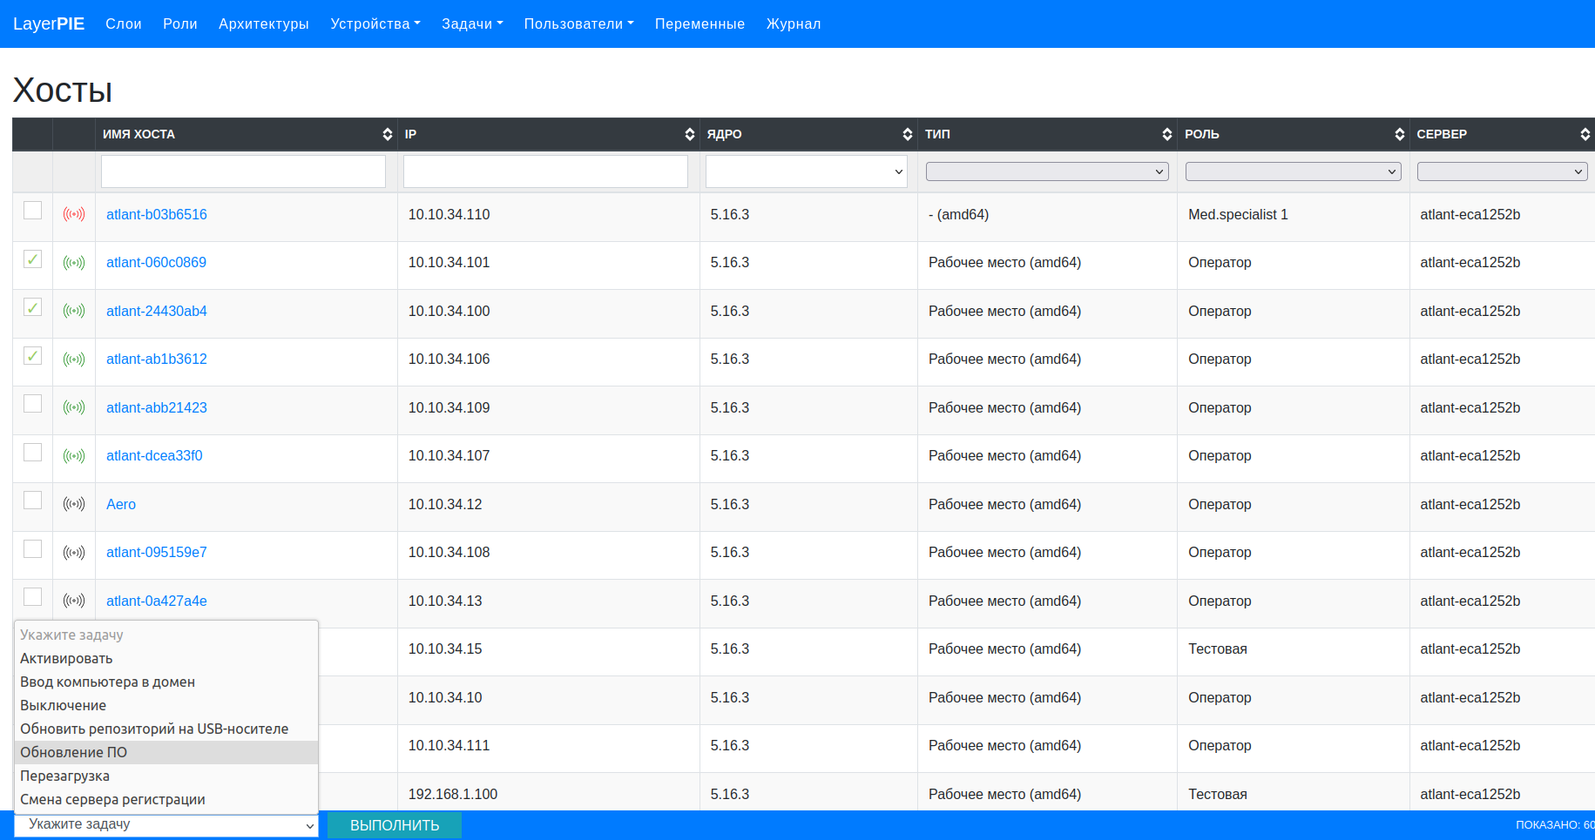This screenshot has height=840, width=1595.
Task: Check the box for atlant-095159e7
Action: 32,549
